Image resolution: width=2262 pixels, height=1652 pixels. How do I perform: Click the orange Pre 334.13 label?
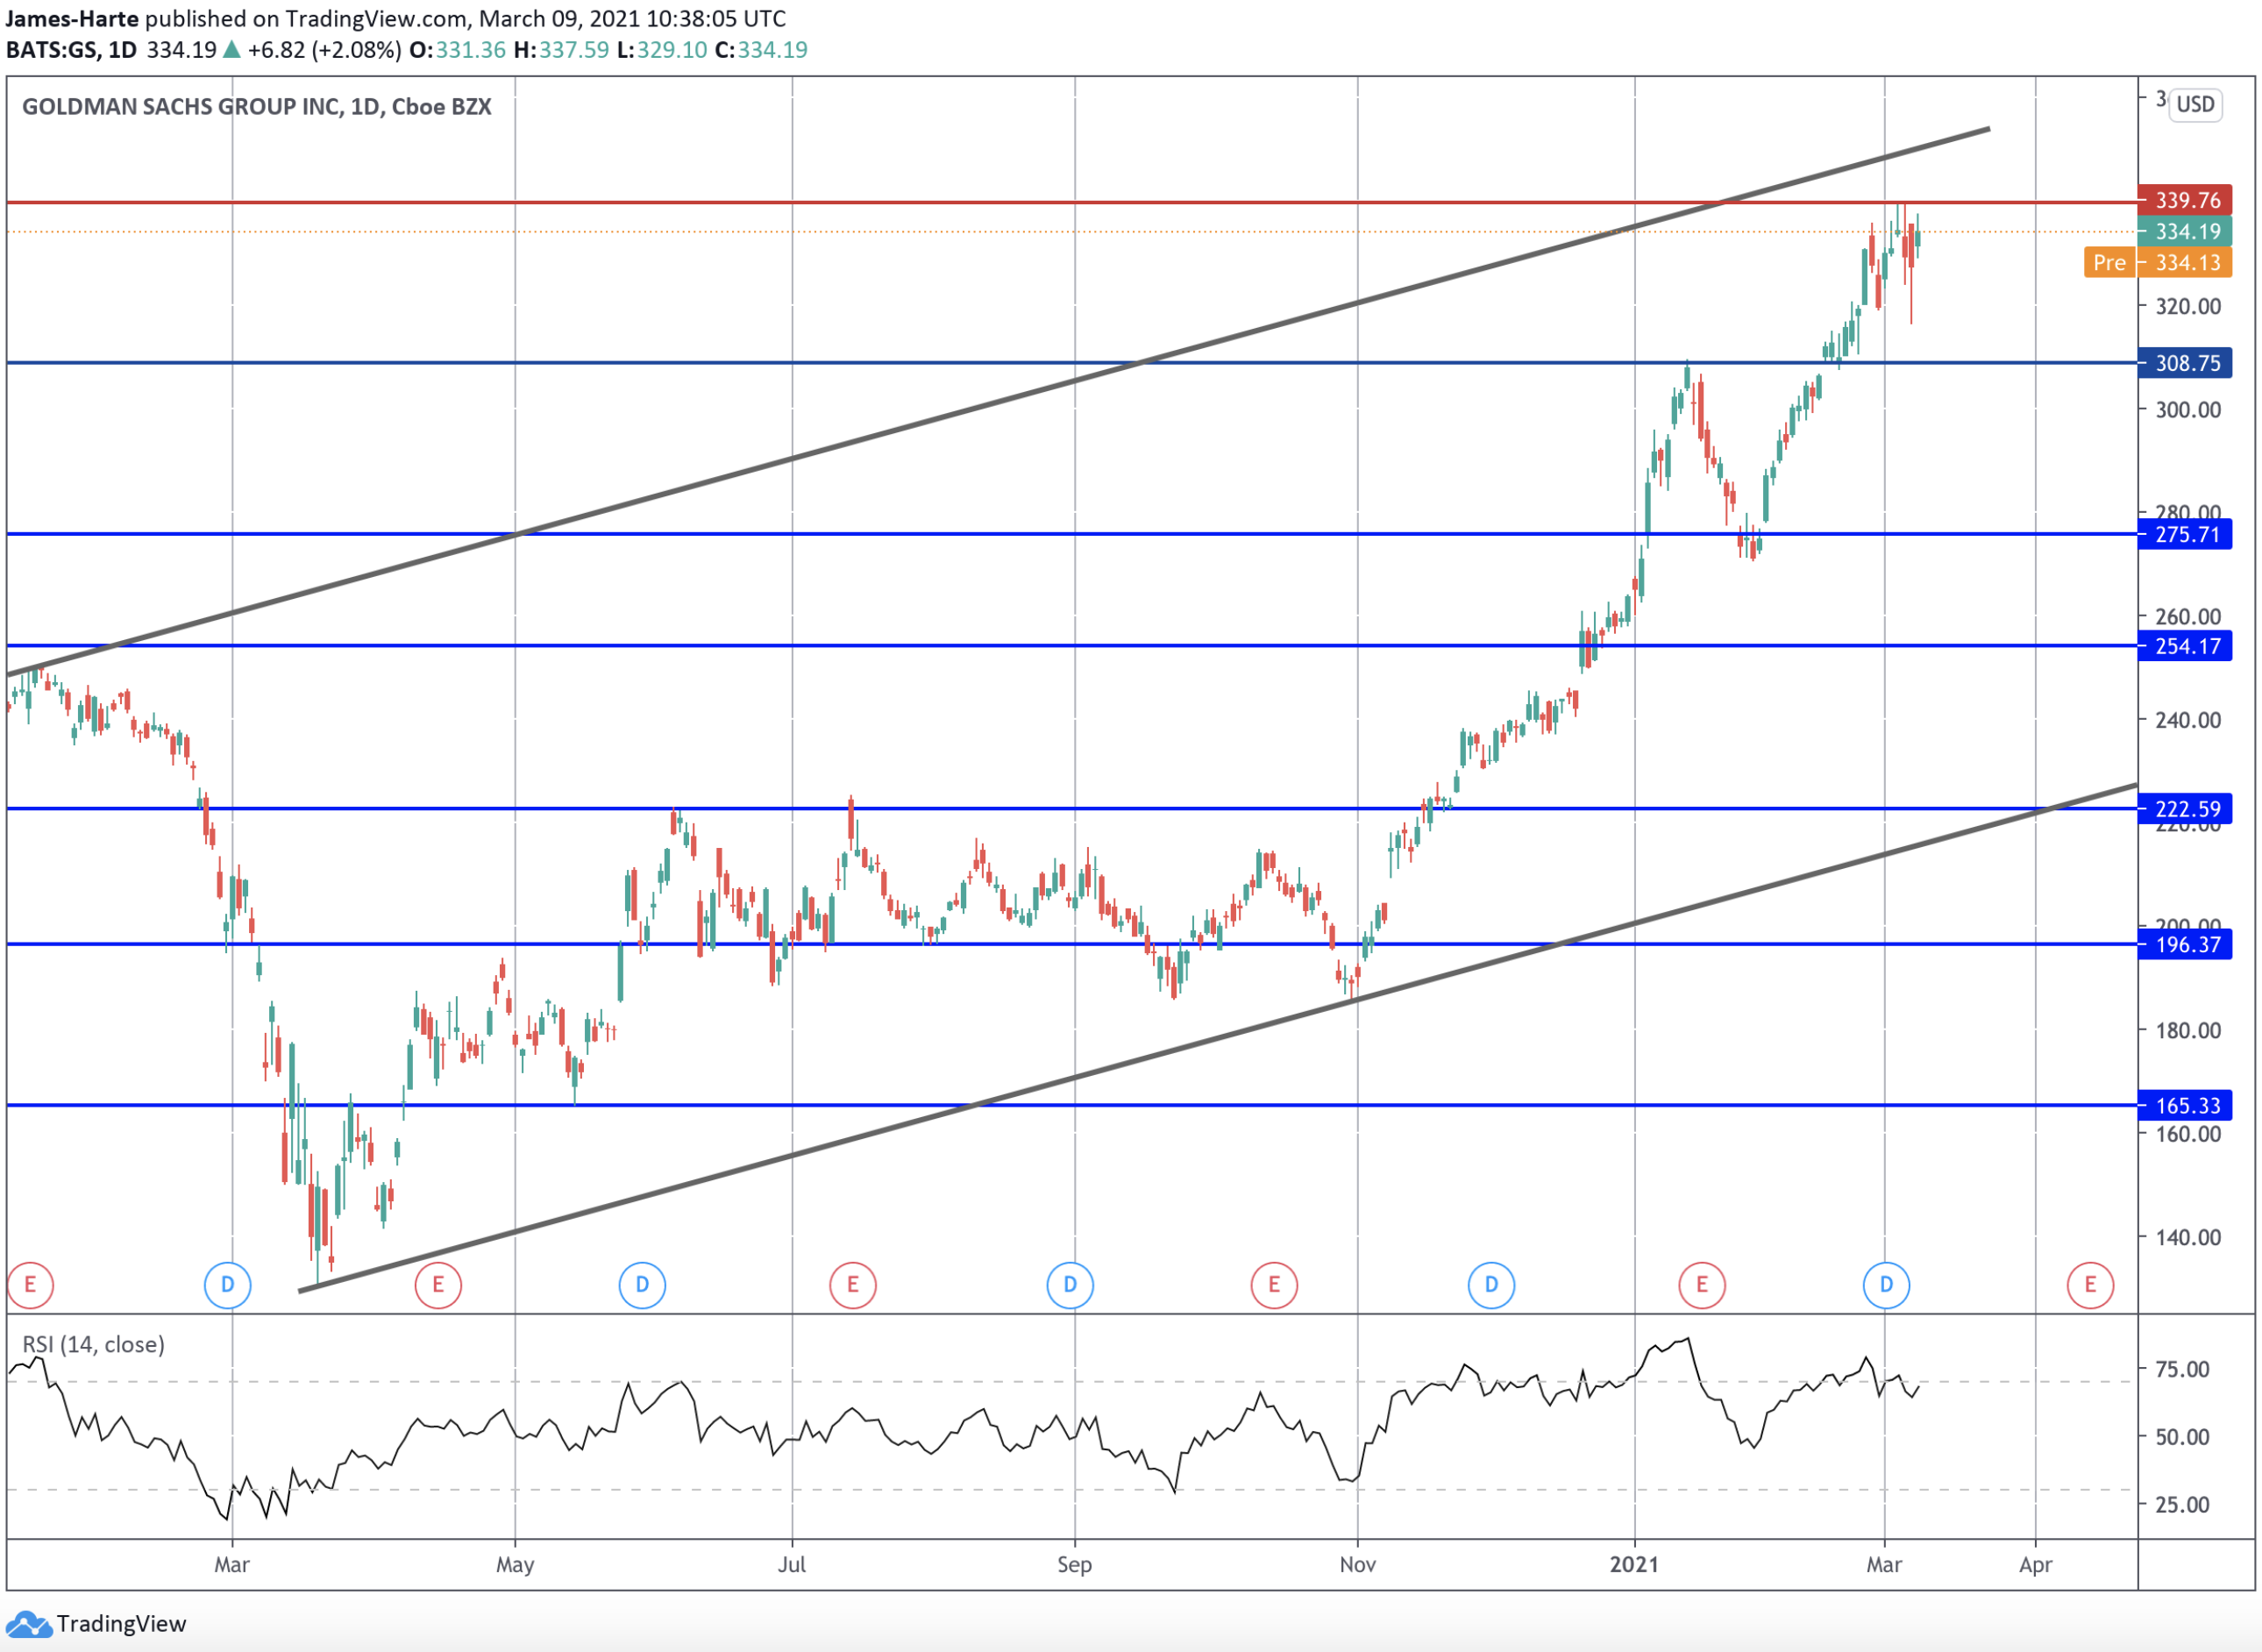pos(2157,262)
